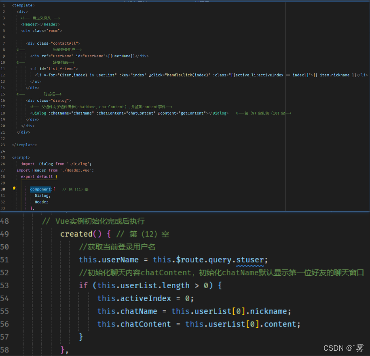Click this.chatContent on line 56
370x356 pixels.
click(x=134, y=324)
